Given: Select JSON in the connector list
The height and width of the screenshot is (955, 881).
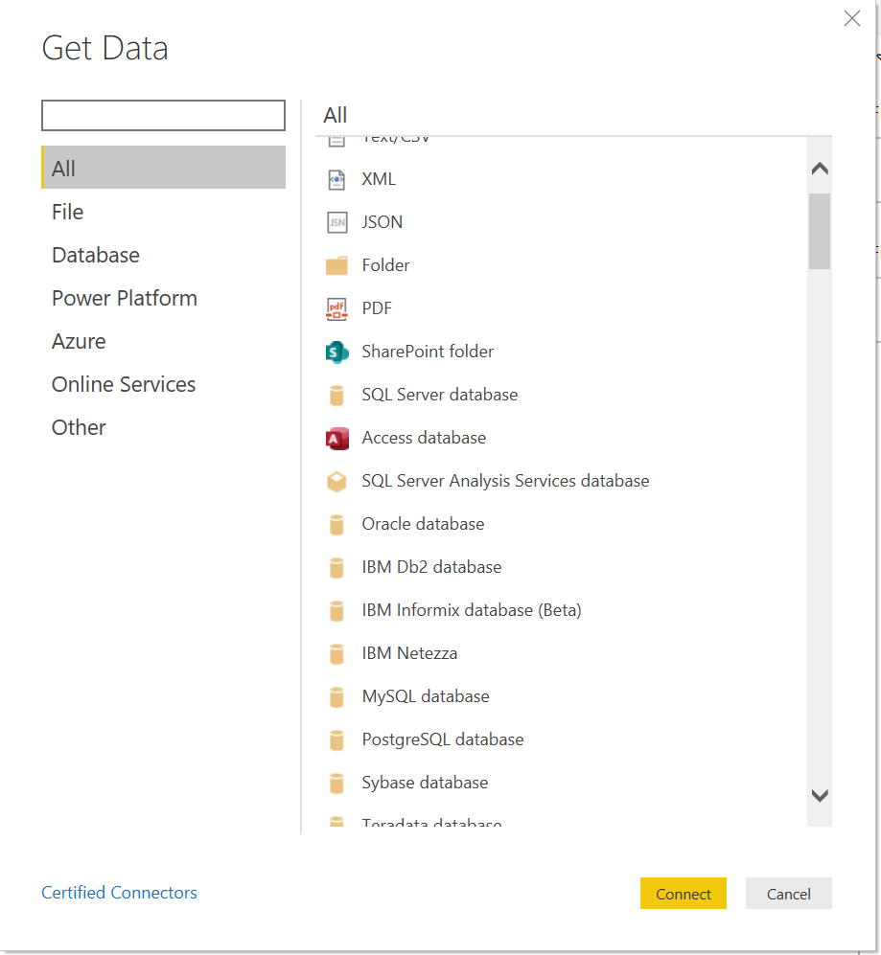Looking at the screenshot, I should 383,222.
